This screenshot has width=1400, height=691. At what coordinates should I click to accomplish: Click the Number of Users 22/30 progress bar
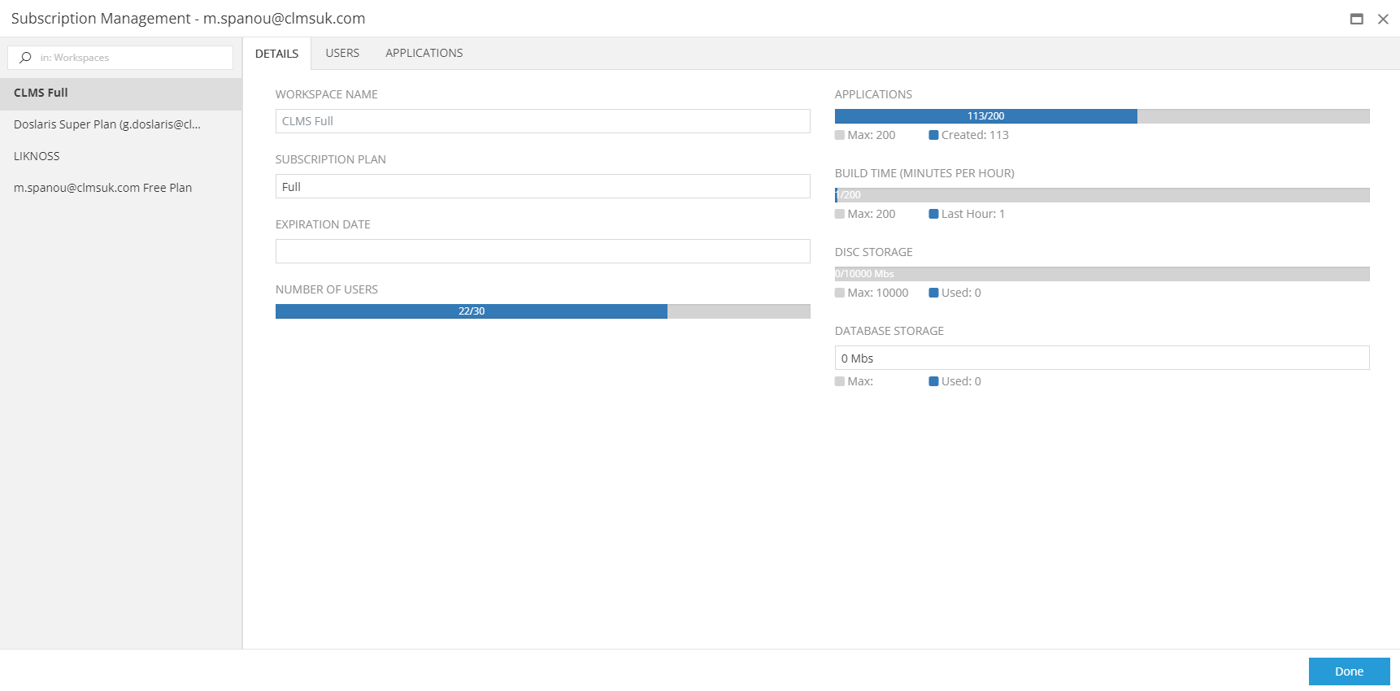pyautogui.click(x=542, y=311)
